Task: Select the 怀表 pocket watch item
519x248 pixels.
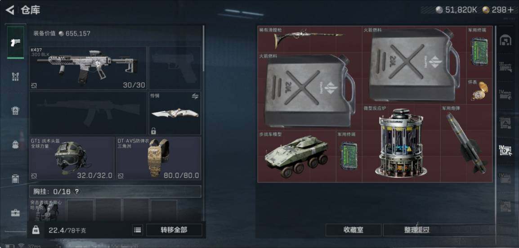Action: click(x=479, y=90)
